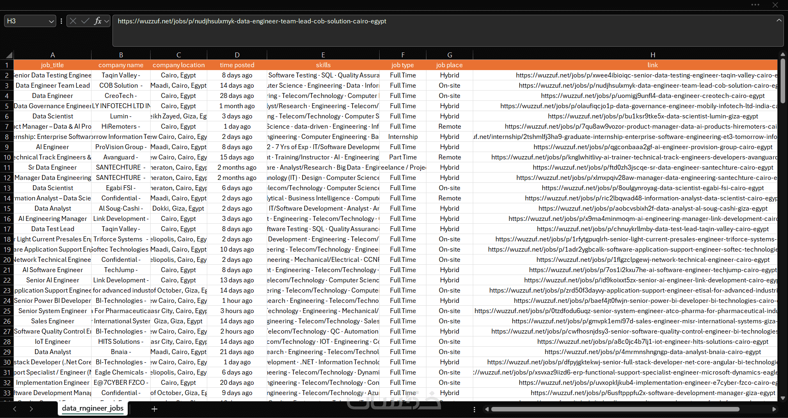Viewport: 788px width, 418px height.
Task: Add a new sheet with the plus icon
Action: click(x=154, y=409)
